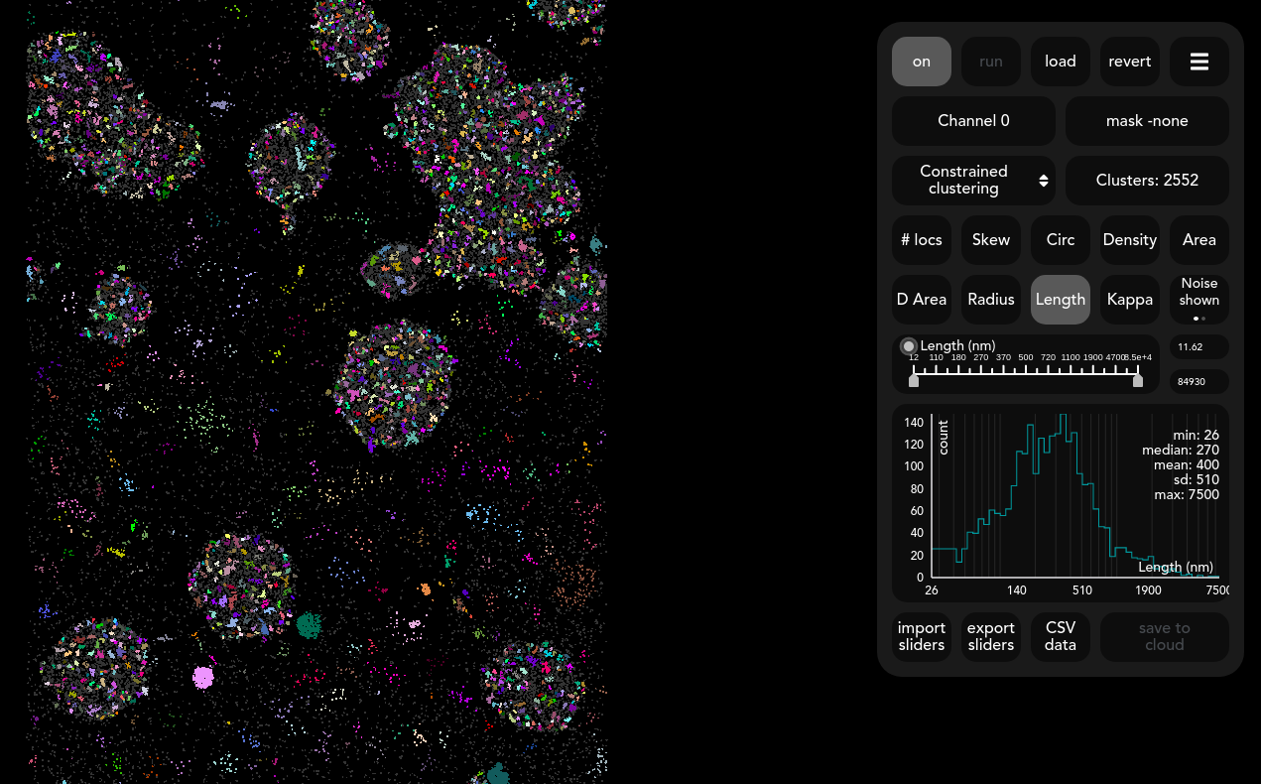The width and height of the screenshot is (1261, 784).
Task: Click the export sliders button
Action: [990, 636]
